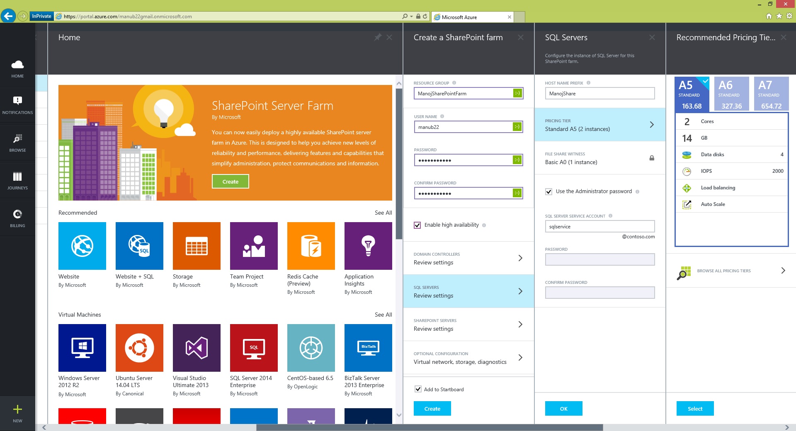Open the Visual Studio Ultimate 2013 tile
Image resolution: width=796 pixels, height=431 pixels.
(x=197, y=348)
